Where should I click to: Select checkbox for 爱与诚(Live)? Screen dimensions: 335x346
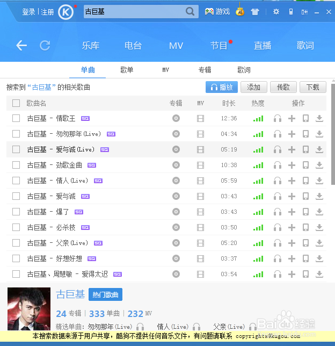coord(16,149)
